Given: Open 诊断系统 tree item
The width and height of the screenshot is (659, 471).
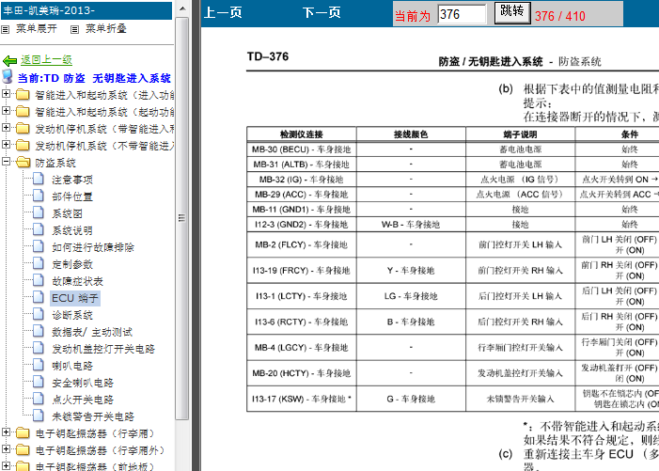Looking at the screenshot, I should 72,315.
